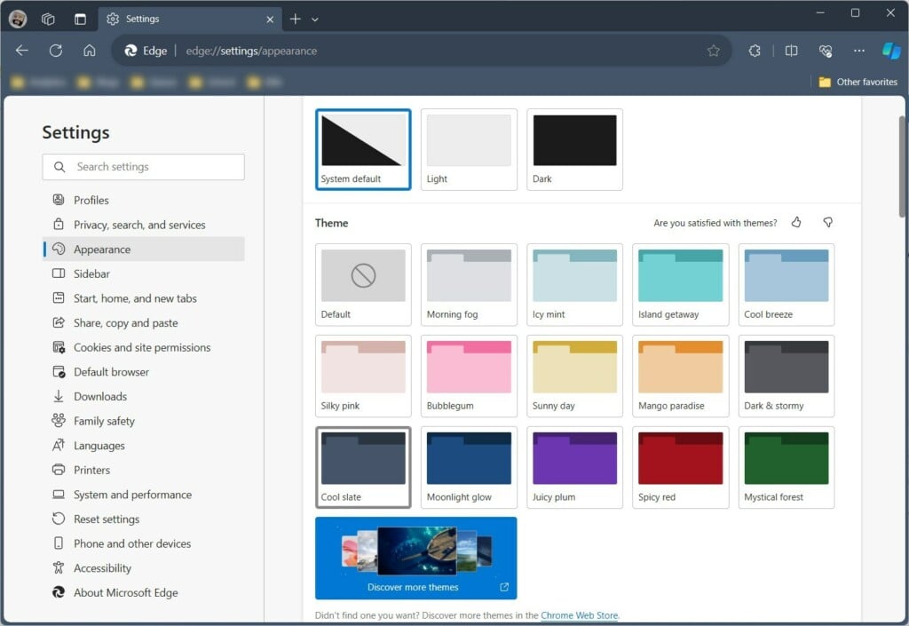This screenshot has width=909, height=626.
Task: Select the Dark overall appearance
Action: click(x=574, y=149)
